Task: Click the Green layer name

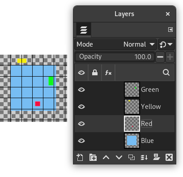Action: coord(150,90)
